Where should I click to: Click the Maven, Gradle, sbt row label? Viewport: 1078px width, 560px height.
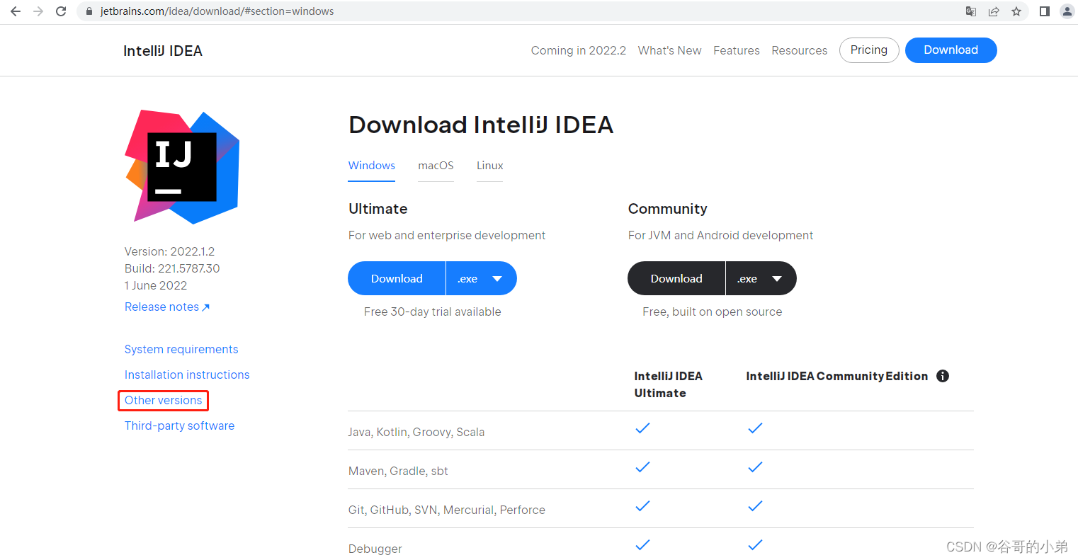[x=398, y=471]
